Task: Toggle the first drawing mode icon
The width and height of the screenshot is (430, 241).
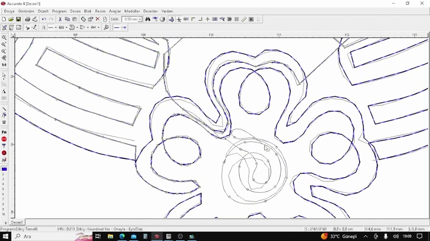Action: [x=4, y=27]
